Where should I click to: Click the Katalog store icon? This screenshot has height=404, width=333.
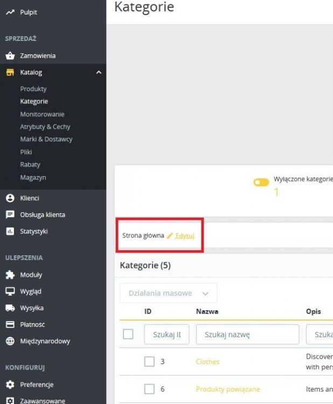pos(10,72)
